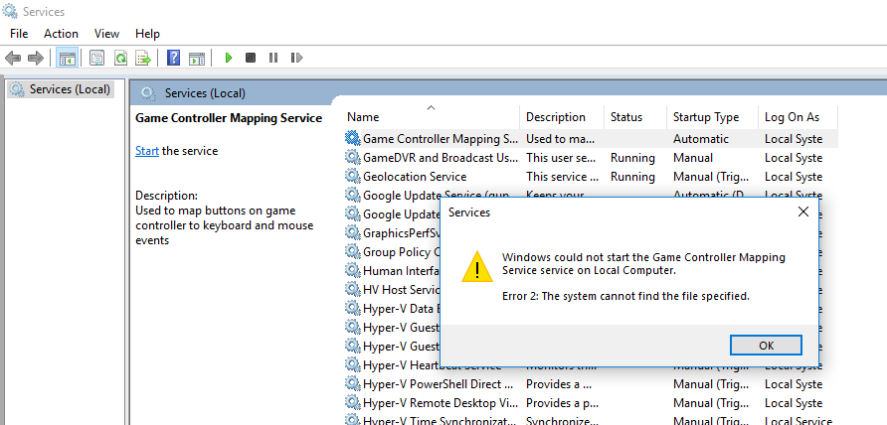
Task: Click the Back arrow in toolbar
Action: click(13, 59)
